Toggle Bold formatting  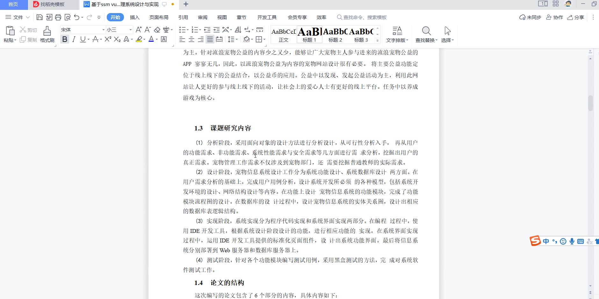[65, 39]
